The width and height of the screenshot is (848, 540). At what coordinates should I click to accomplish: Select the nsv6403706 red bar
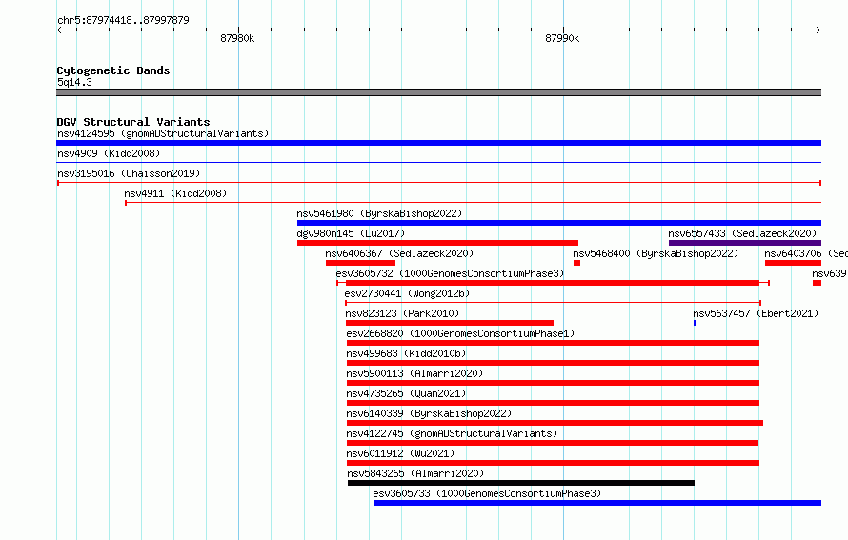point(794,263)
